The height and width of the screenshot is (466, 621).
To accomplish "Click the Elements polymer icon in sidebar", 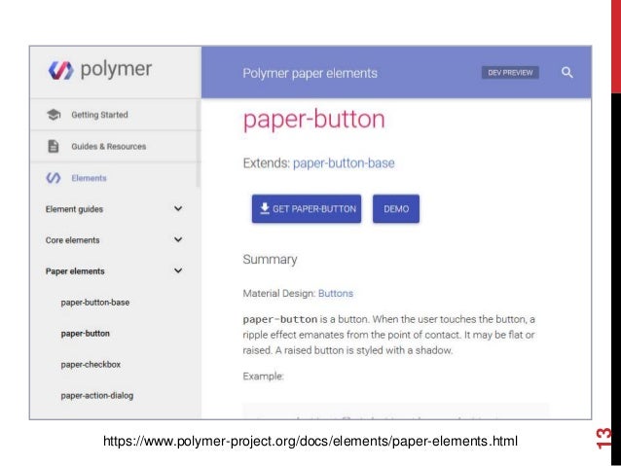I will coord(54,178).
